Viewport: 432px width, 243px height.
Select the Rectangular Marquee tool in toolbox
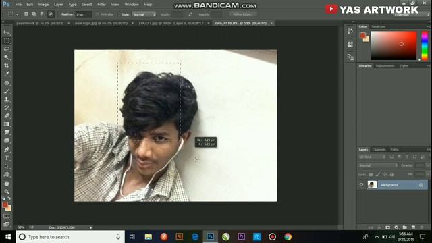coord(7,40)
